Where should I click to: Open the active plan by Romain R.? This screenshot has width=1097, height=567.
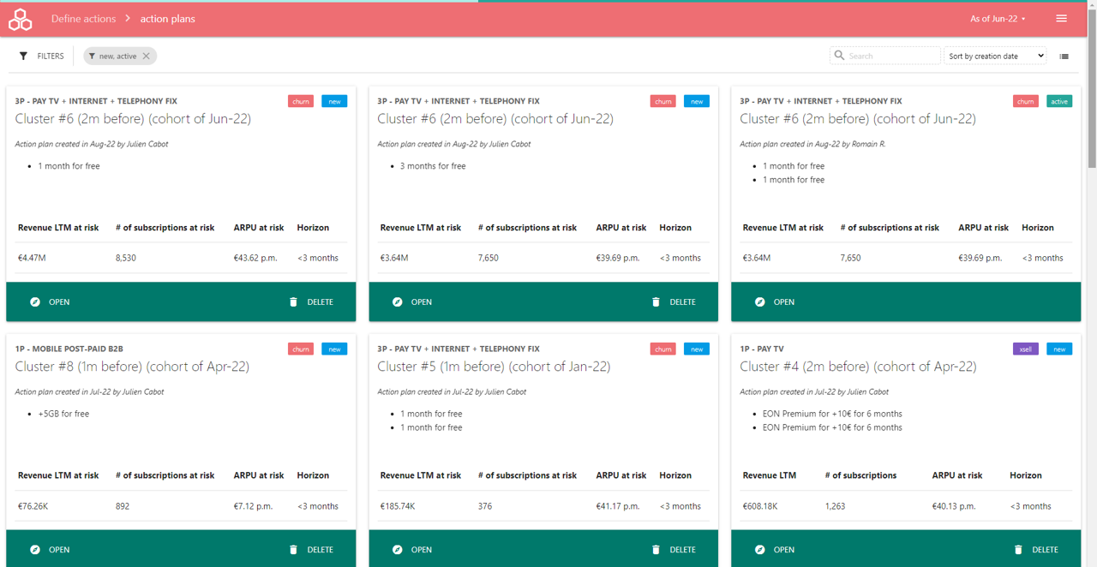(x=775, y=302)
